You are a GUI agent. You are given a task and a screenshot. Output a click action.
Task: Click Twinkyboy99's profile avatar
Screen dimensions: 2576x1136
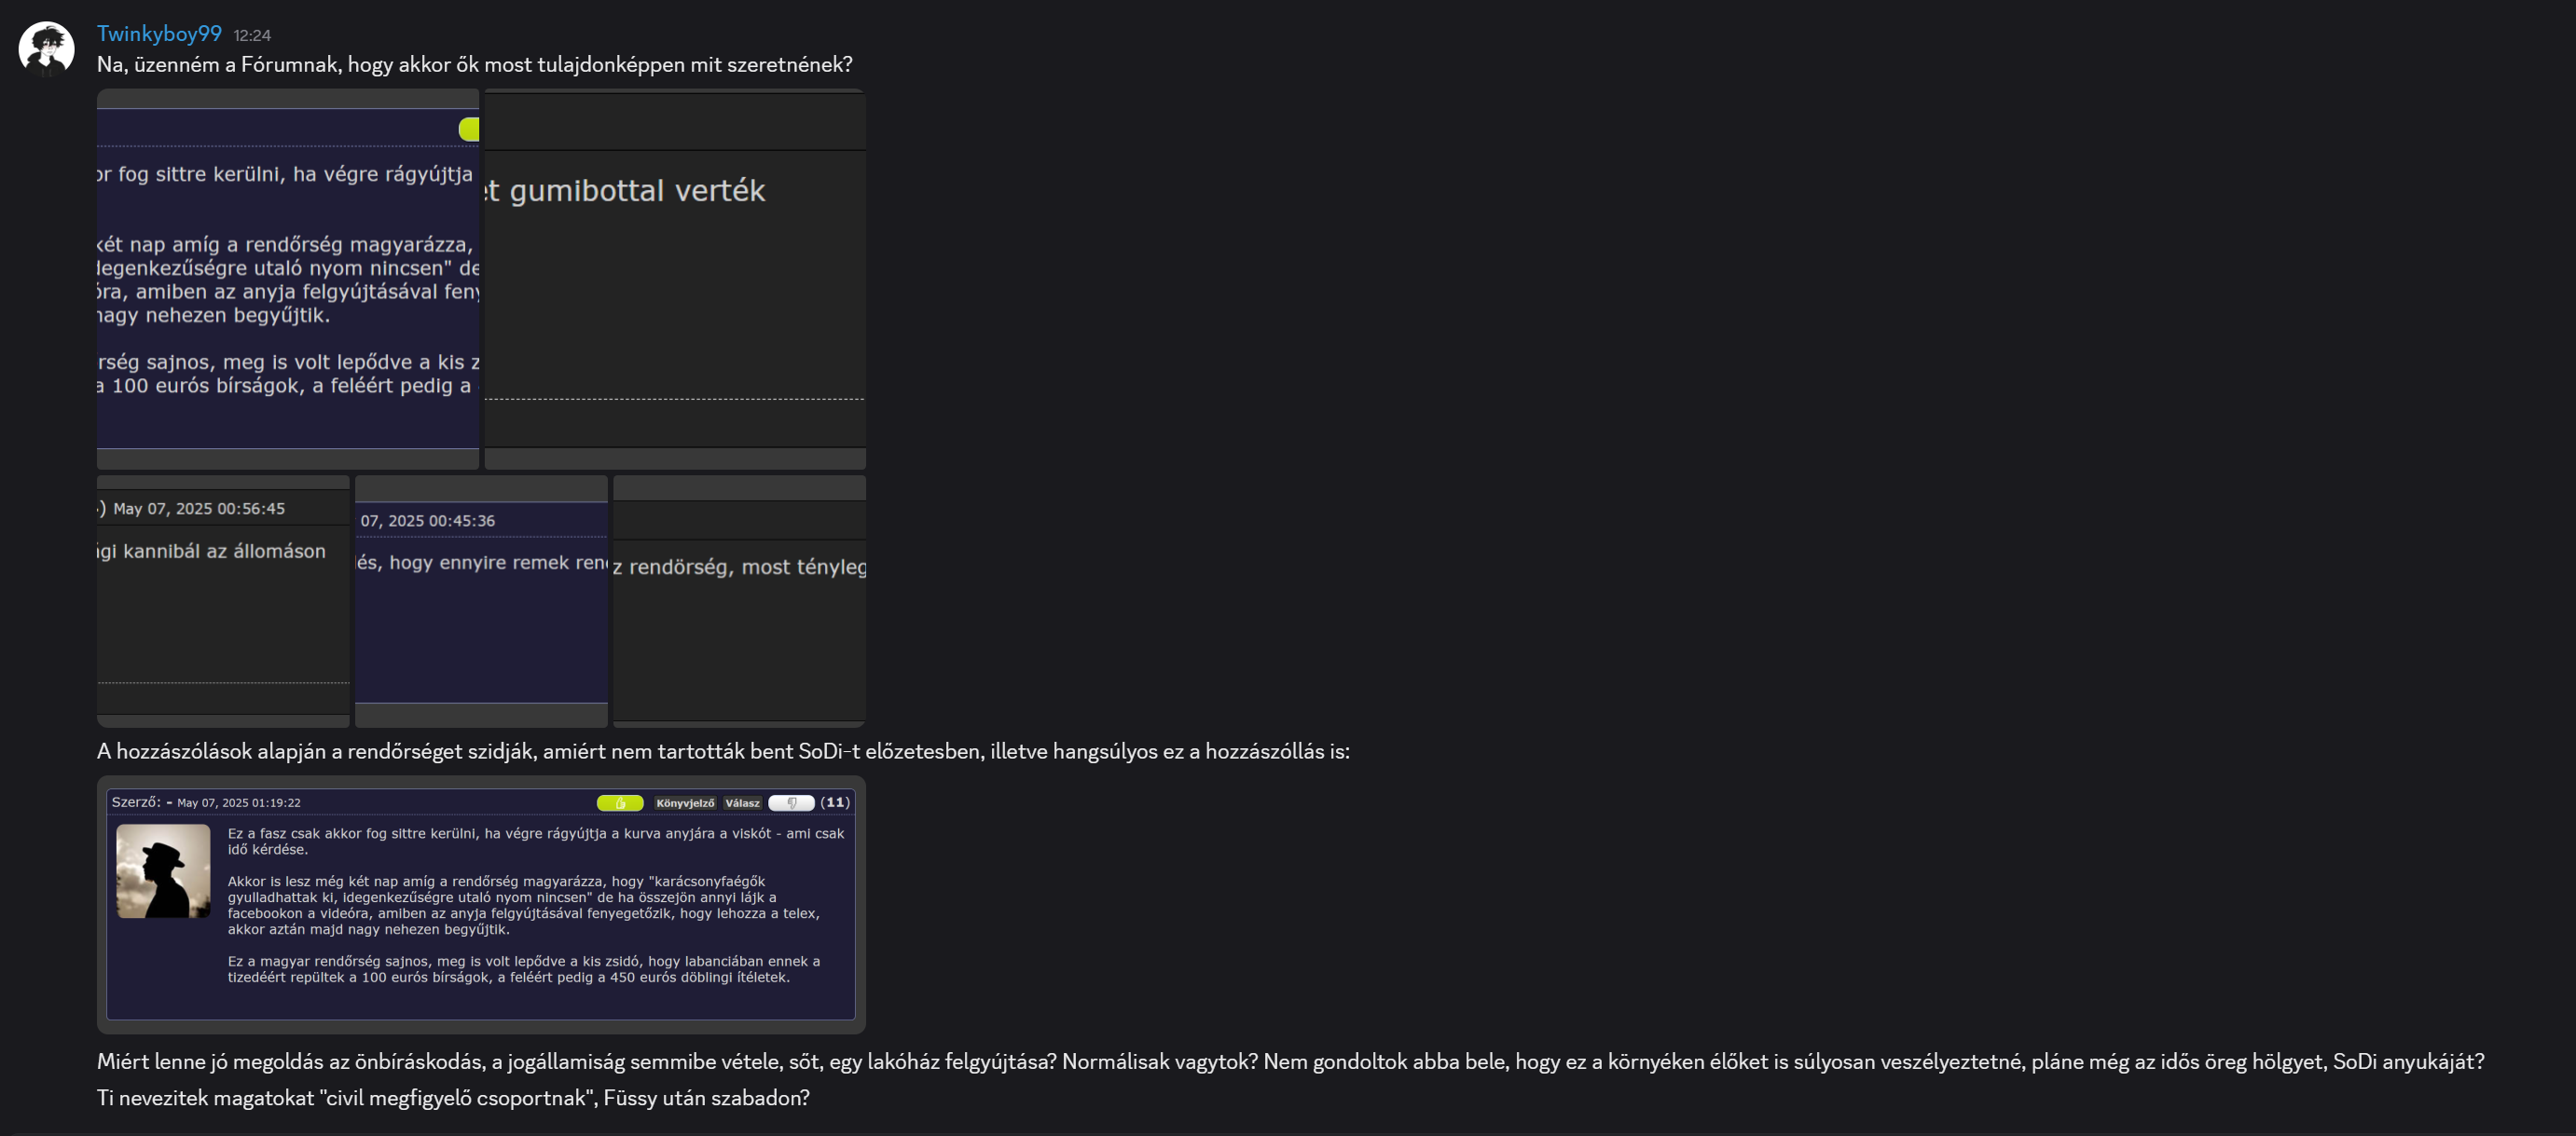click(46, 48)
